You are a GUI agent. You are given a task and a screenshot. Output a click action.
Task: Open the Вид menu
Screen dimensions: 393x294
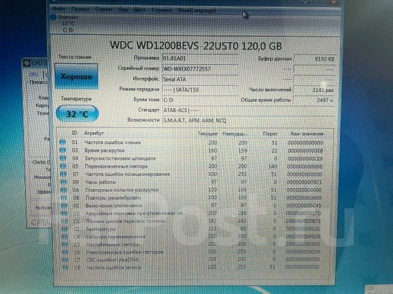(x=123, y=10)
